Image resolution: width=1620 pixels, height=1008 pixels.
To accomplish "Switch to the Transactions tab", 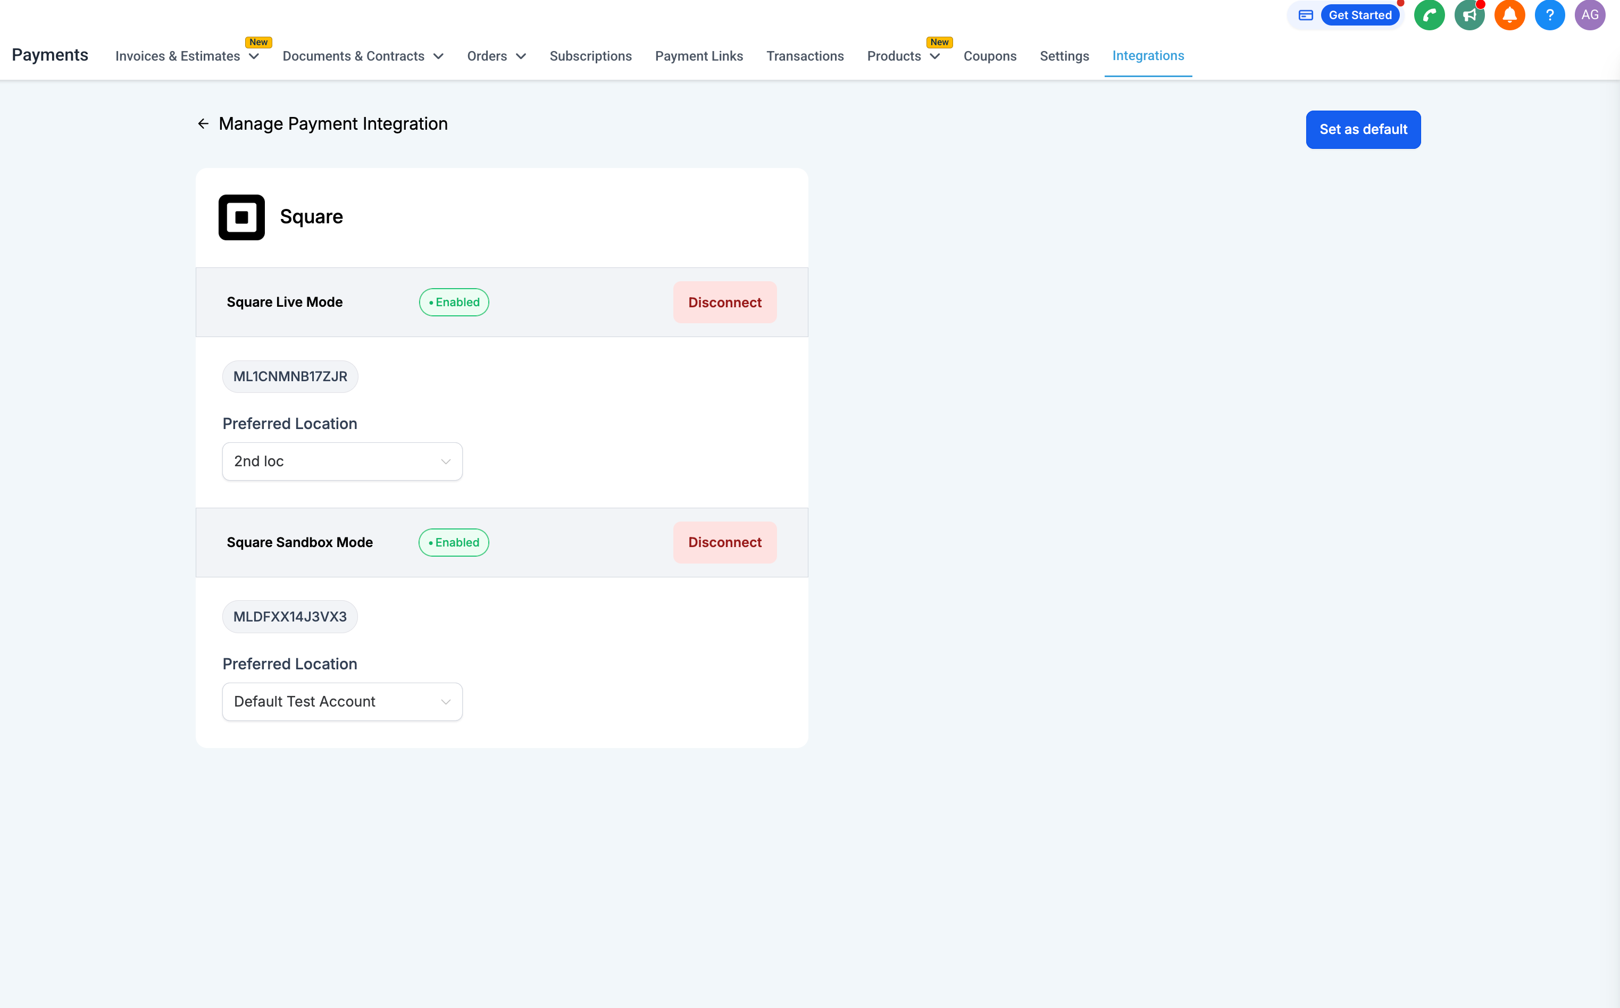I will pos(804,57).
